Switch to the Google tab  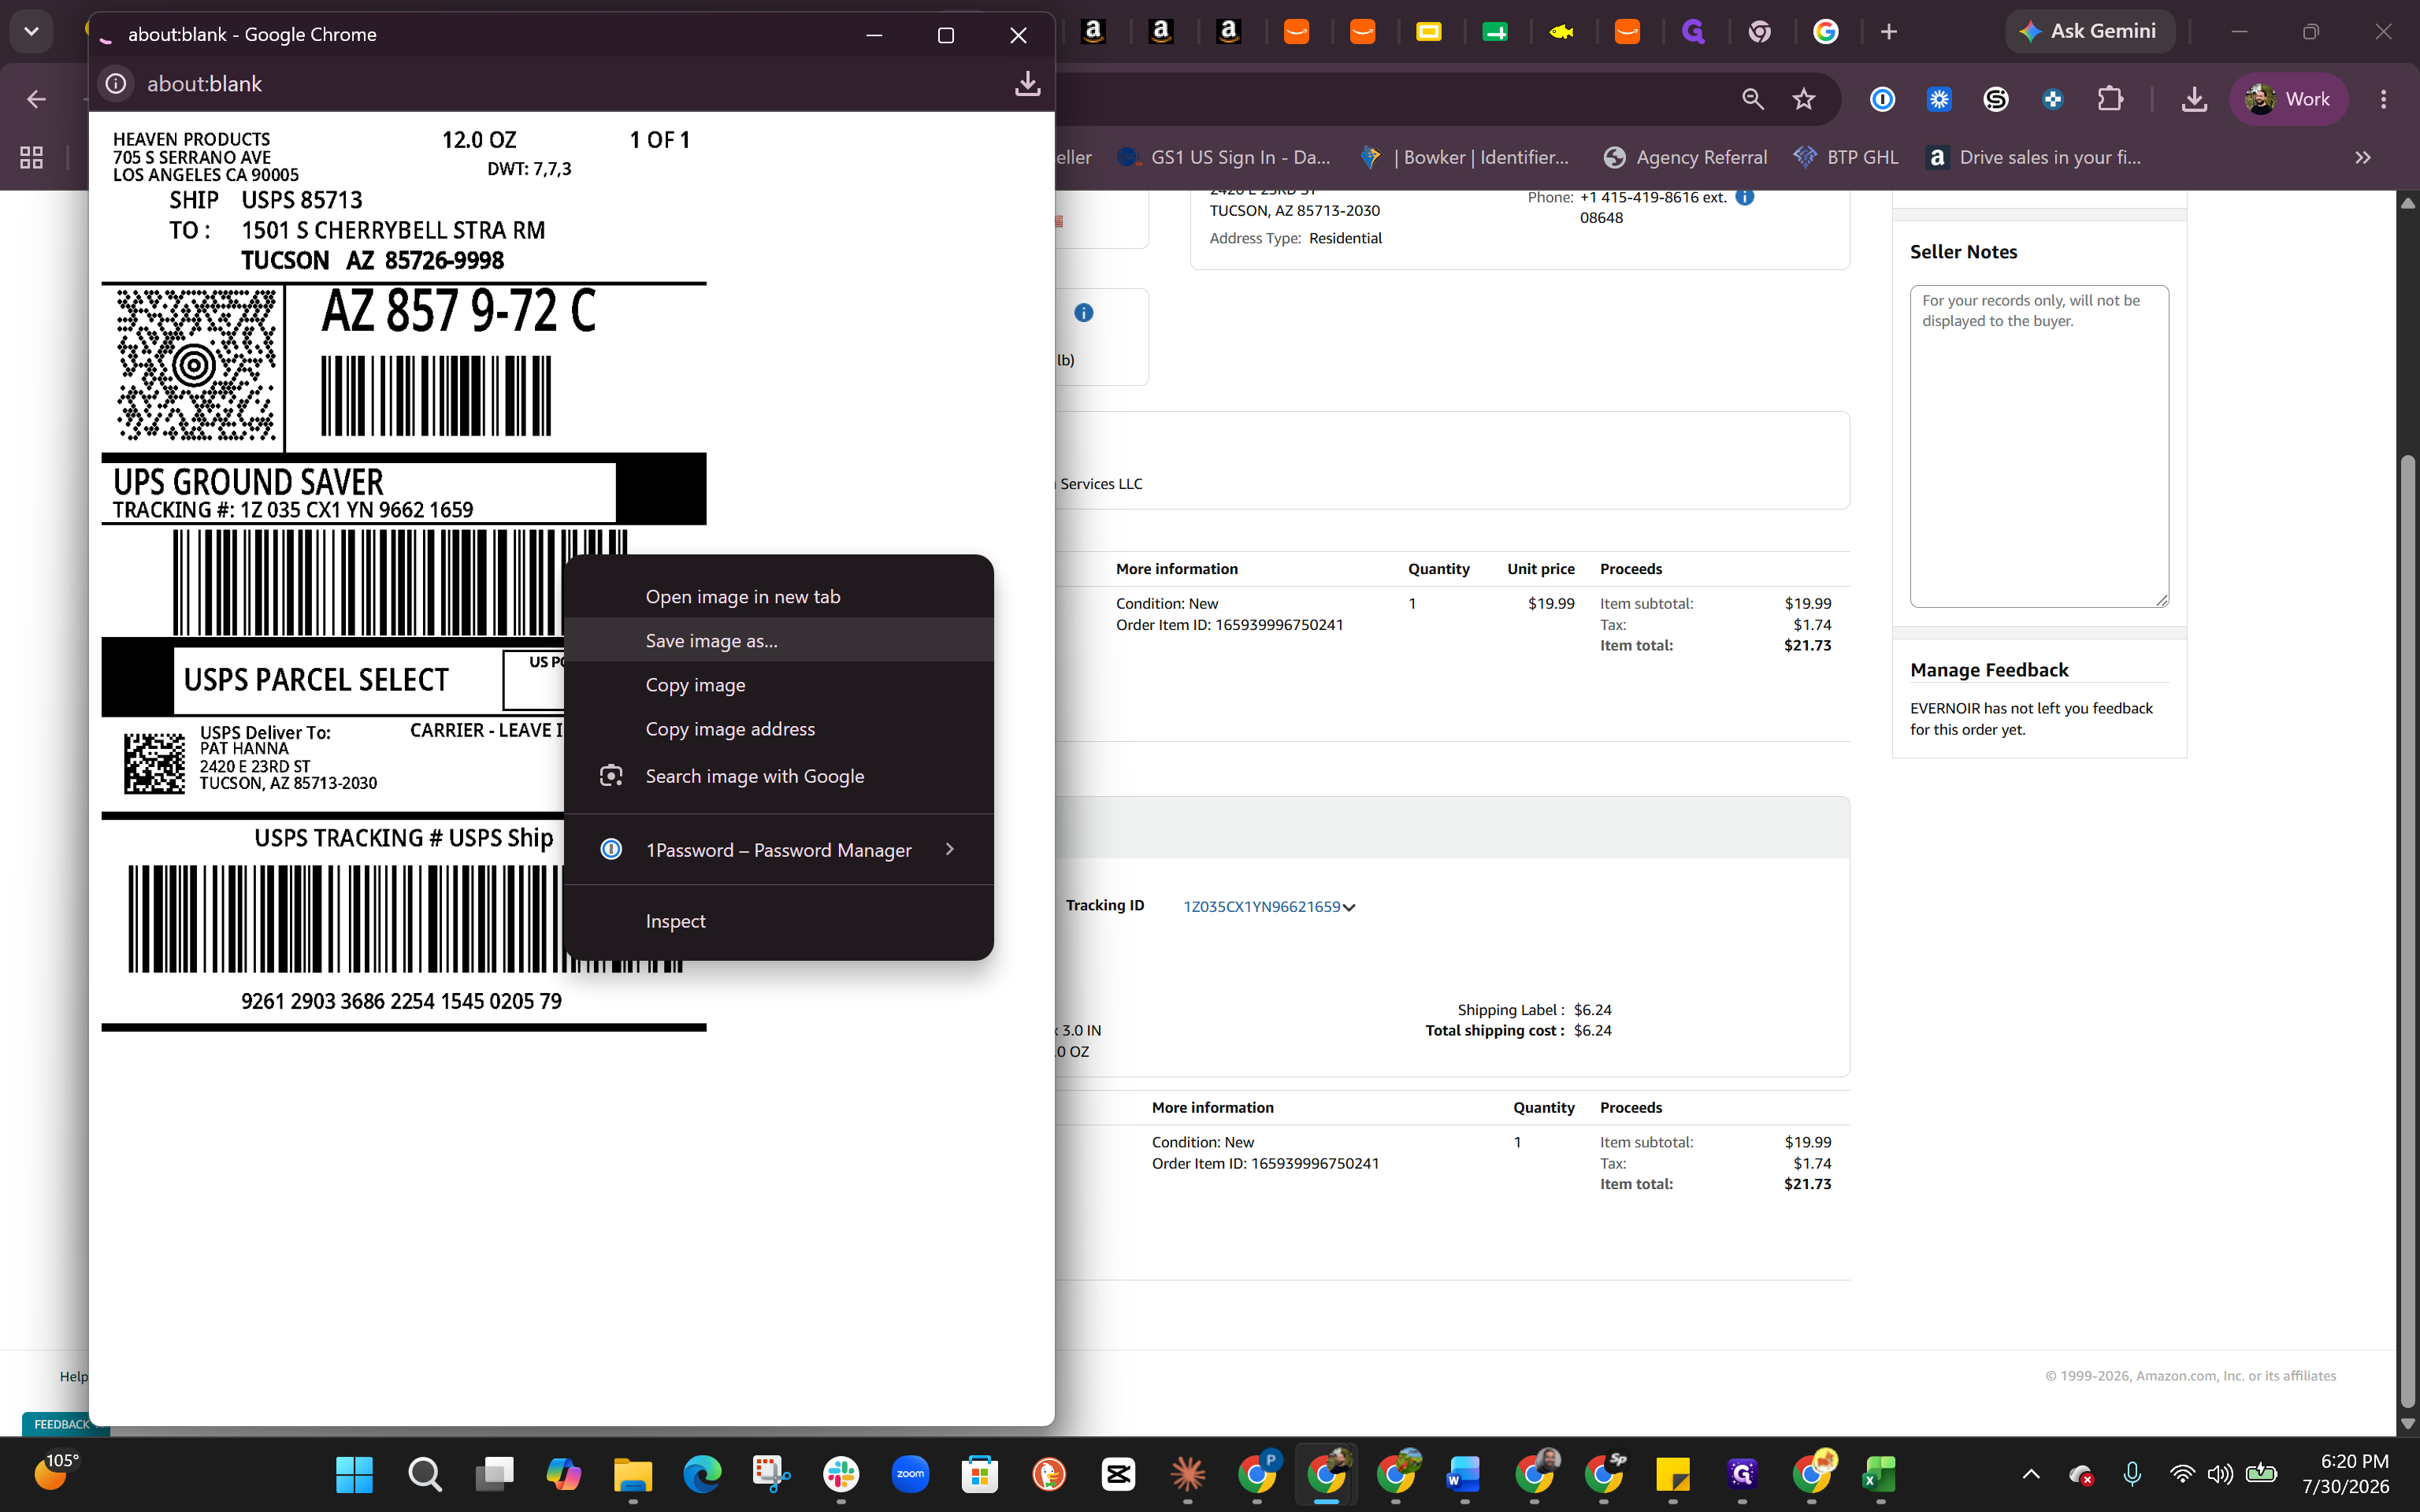1826,32
